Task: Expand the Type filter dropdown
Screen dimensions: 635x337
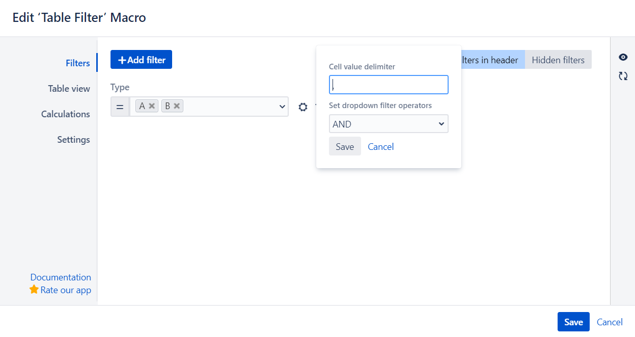Action: (282, 106)
